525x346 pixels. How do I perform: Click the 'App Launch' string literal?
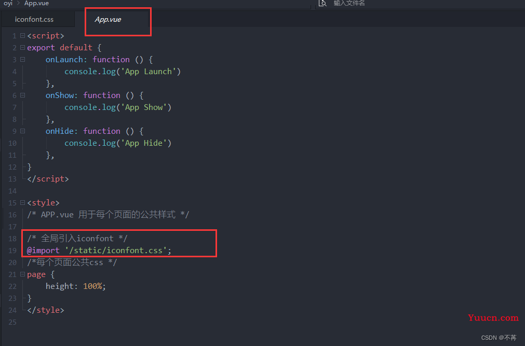[149, 72]
